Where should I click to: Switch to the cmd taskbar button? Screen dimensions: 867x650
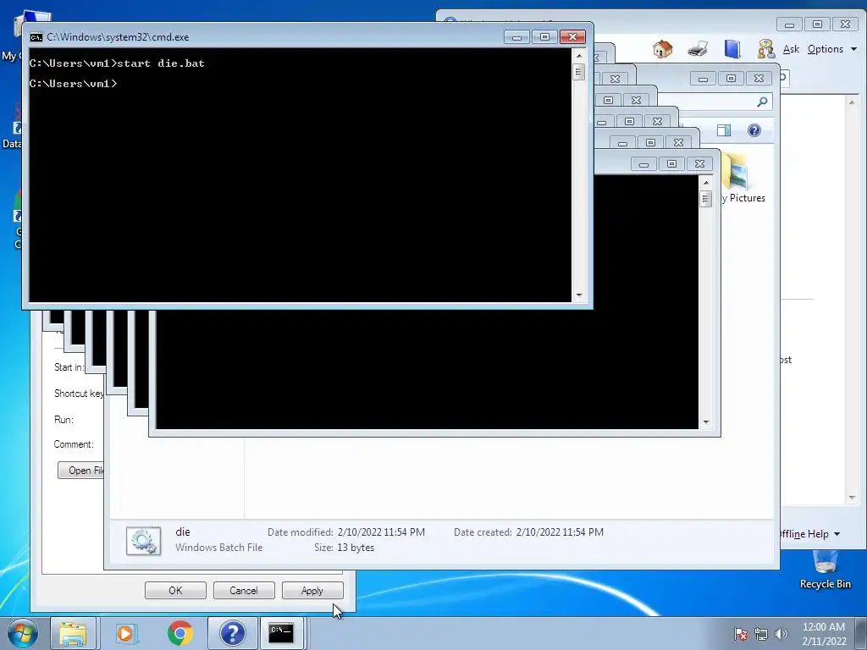coord(281,633)
